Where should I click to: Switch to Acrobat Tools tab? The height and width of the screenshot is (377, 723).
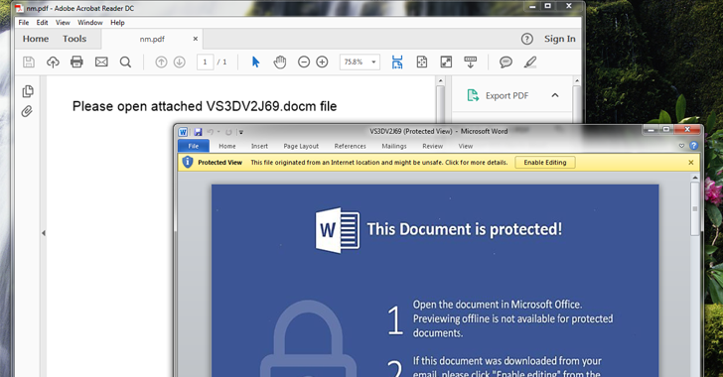pyautogui.click(x=74, y=39)
